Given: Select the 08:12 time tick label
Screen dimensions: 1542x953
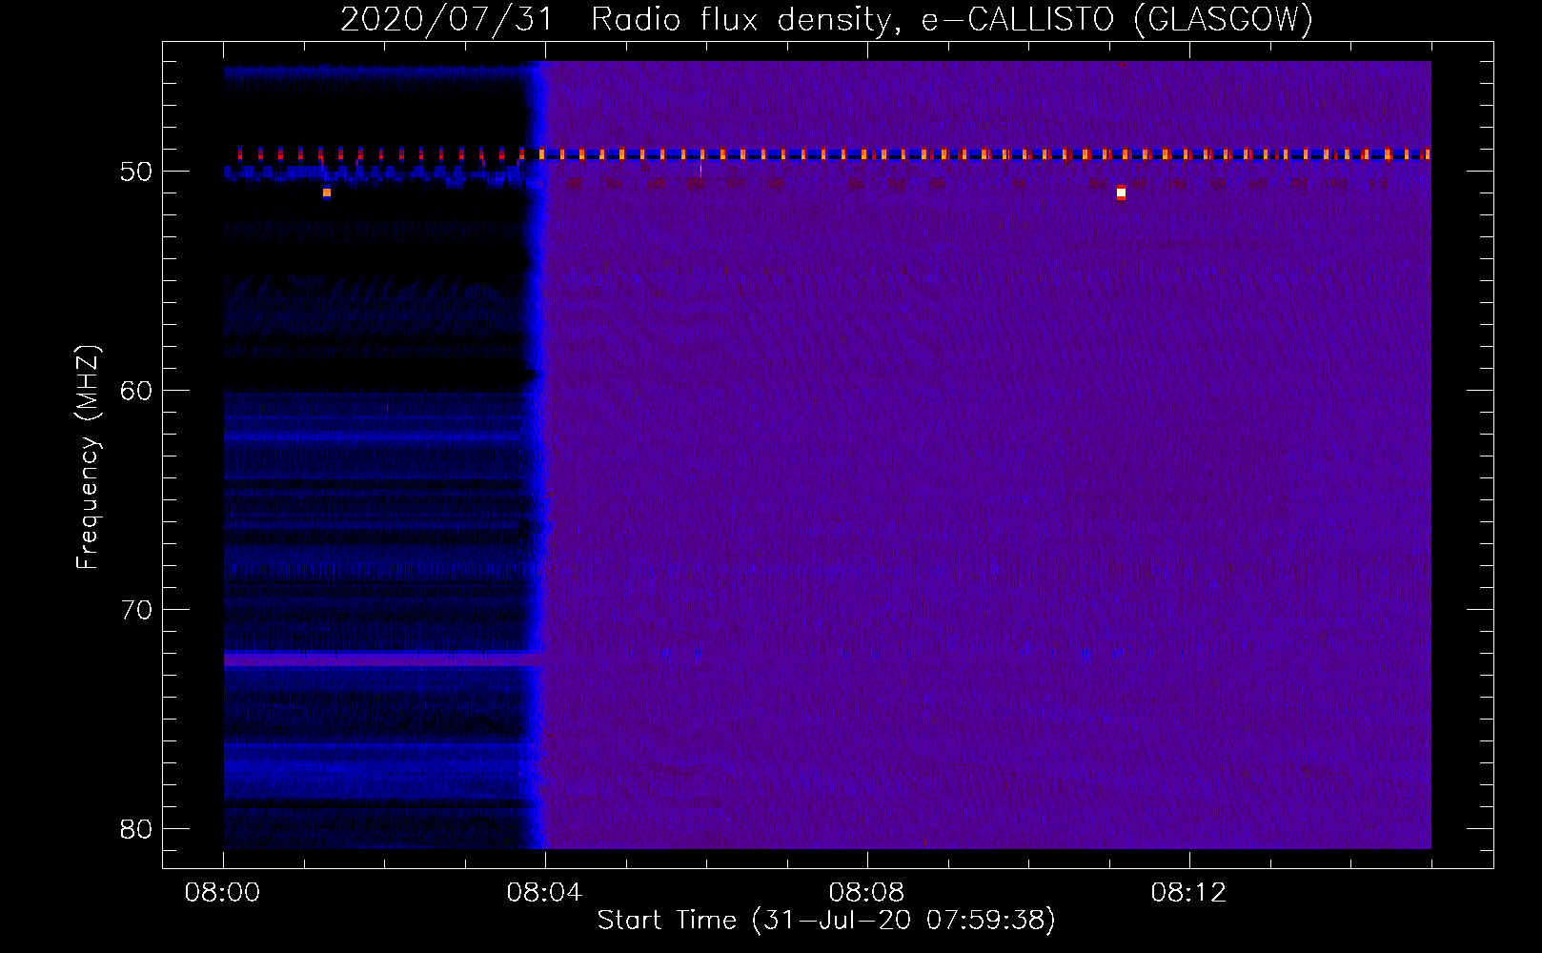Looking at the screenshot, I should (1189, 893).
